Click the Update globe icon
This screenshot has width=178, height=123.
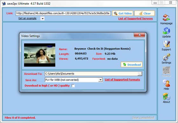pyautogui.click(x=166, y=31)
